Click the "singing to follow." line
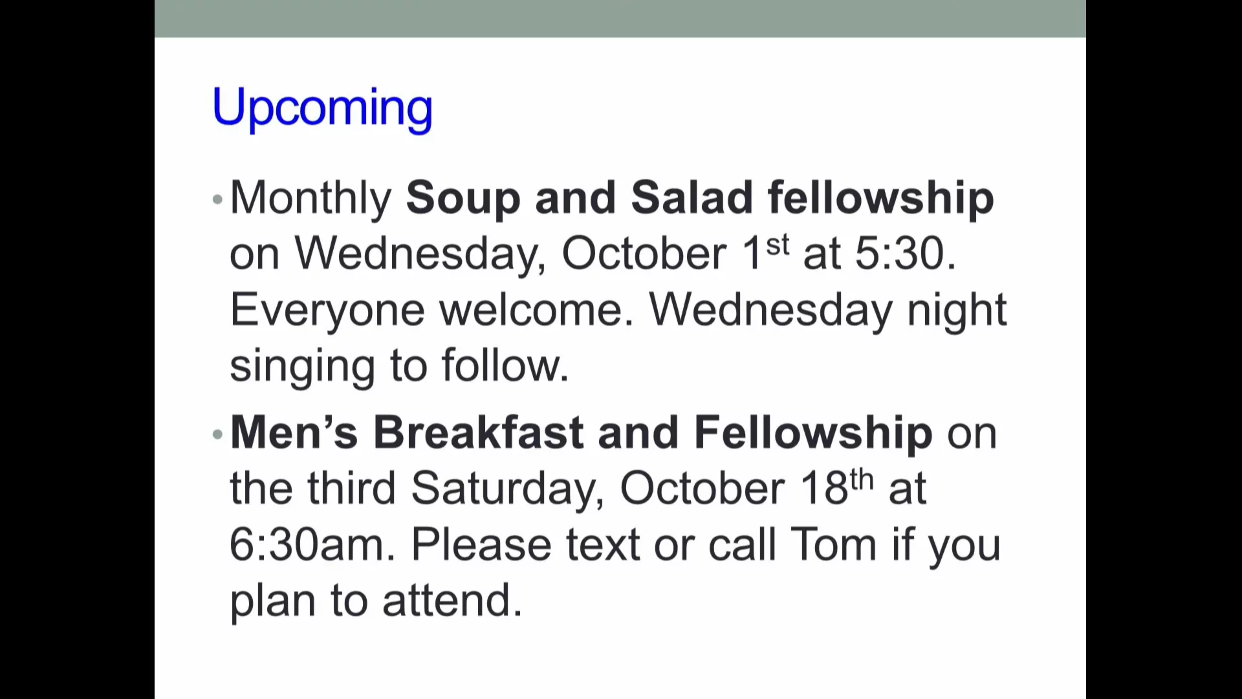The height and width of the screenshot is (699, 1242). point(399,366)
